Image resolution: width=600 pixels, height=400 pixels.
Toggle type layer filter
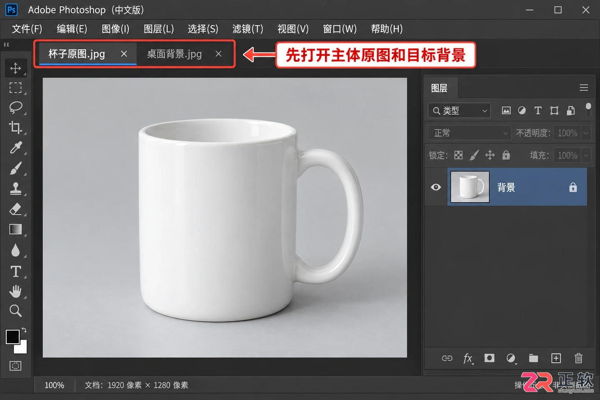[538, 110]
